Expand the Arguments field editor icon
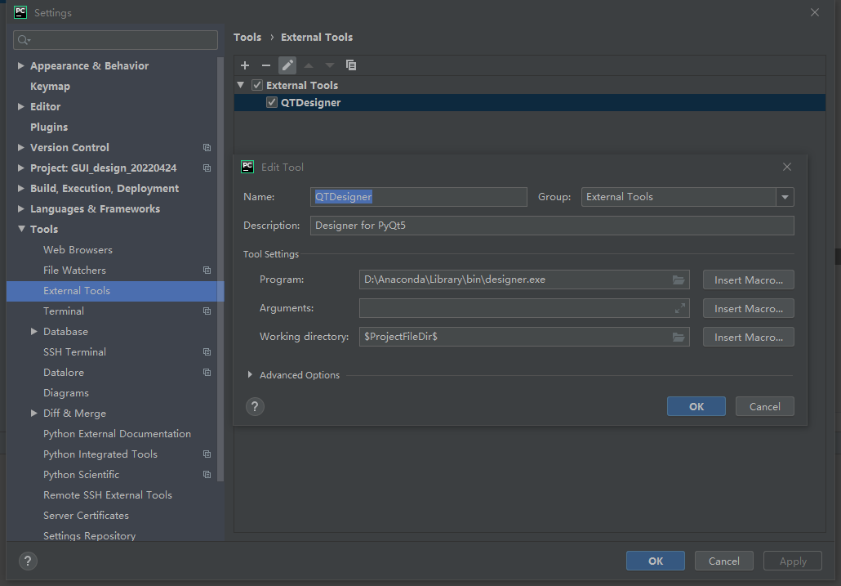Viewport: 841px width, 586px height. 679,308
